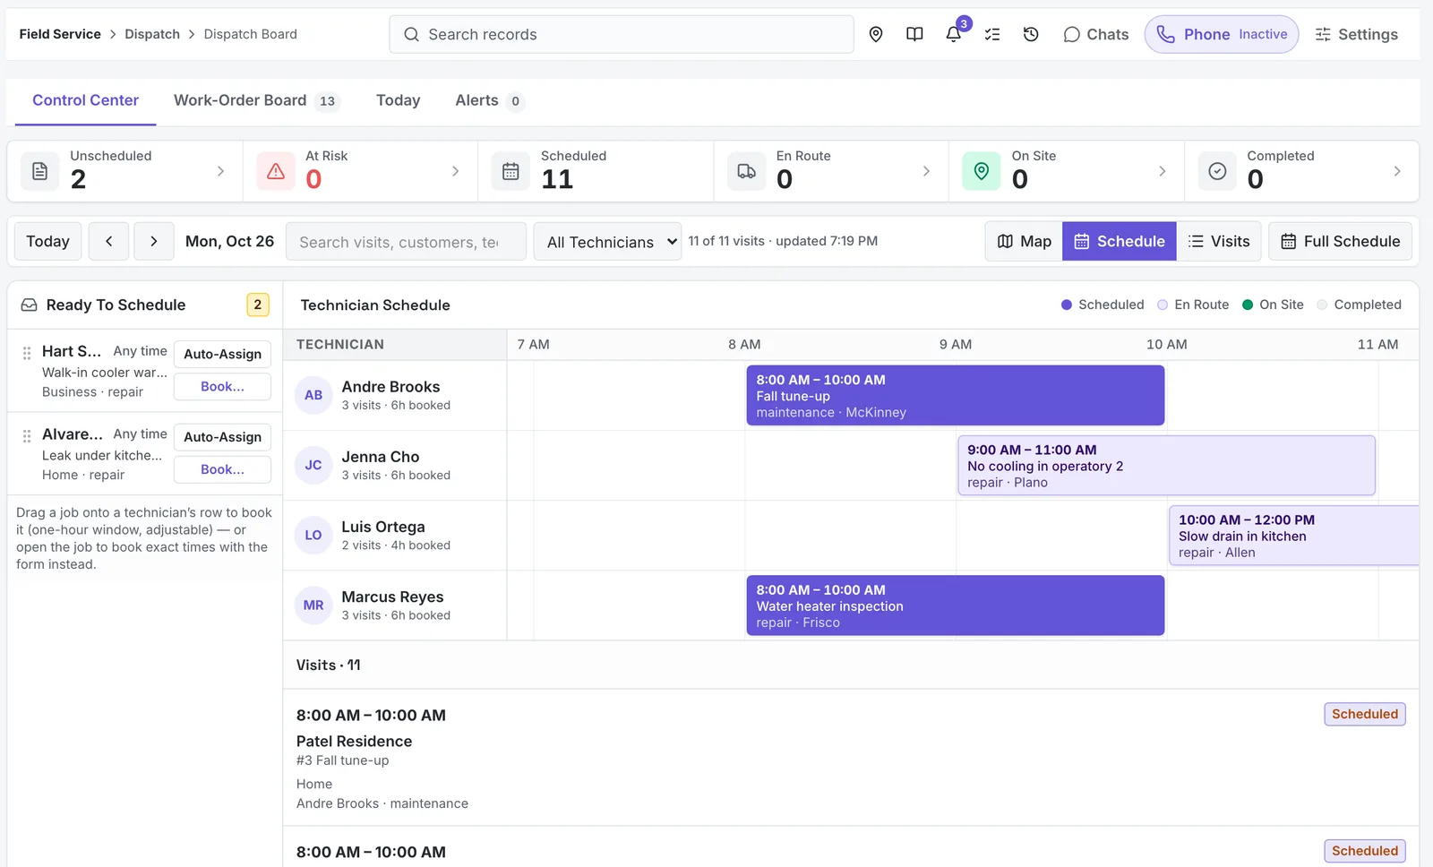Expand the Completed card chevron
The width and height of the screenshot is (1433, 867).
coord(1397,171)
